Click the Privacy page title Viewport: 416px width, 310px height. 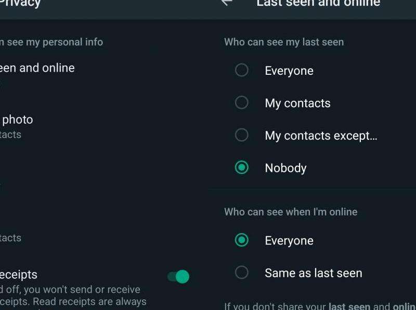click(x=21, y=4)
